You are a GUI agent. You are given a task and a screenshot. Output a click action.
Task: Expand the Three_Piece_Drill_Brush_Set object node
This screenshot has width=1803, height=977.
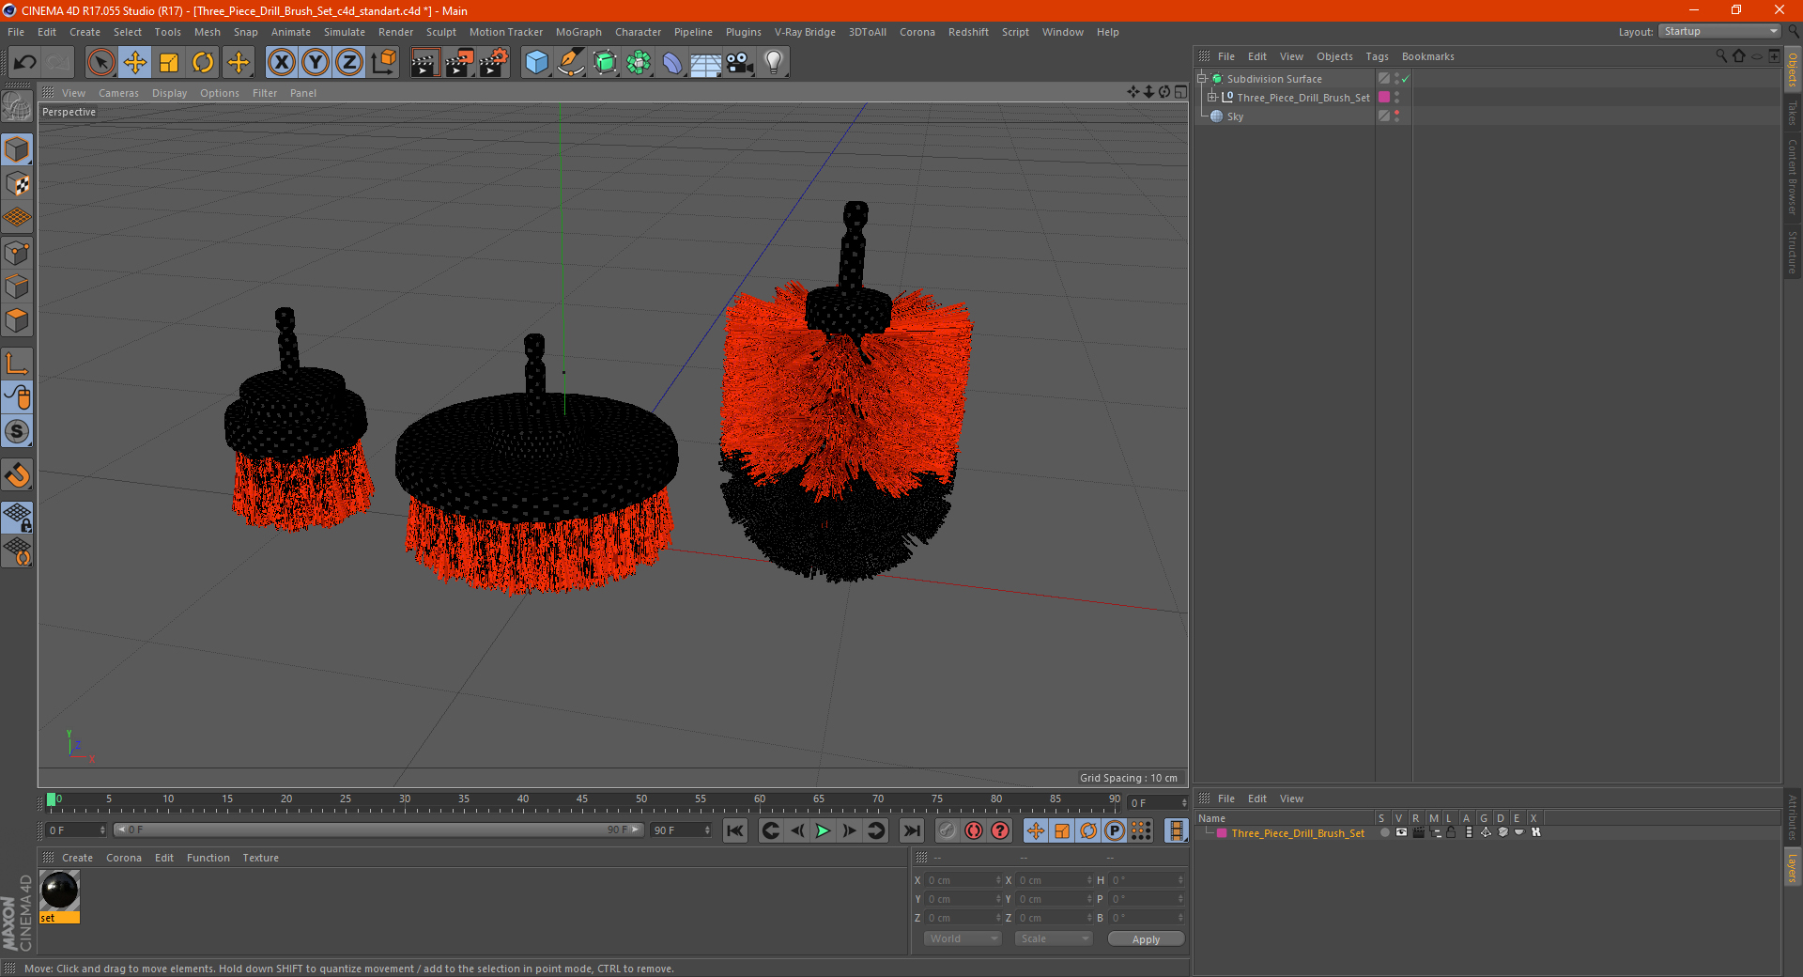pos(1211,97)
